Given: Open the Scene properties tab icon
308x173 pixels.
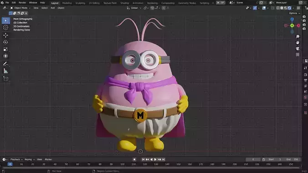Looking at the screenshot, I should coord(306,92).
